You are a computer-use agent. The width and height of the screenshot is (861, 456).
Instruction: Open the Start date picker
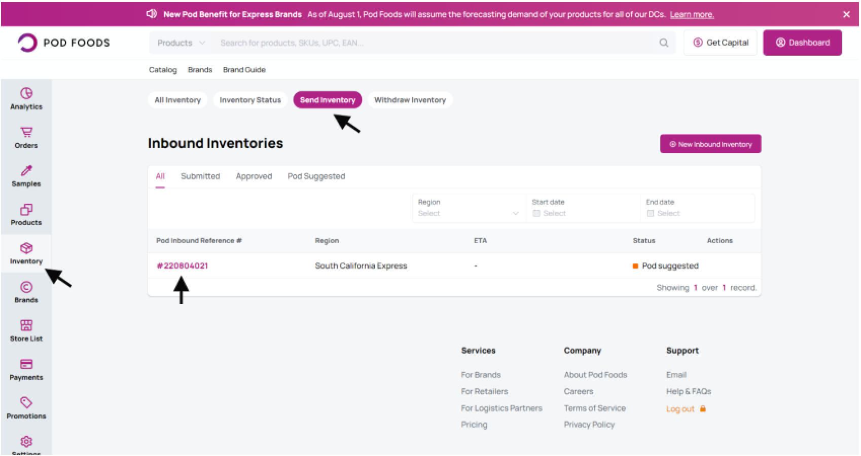[583, 208]
